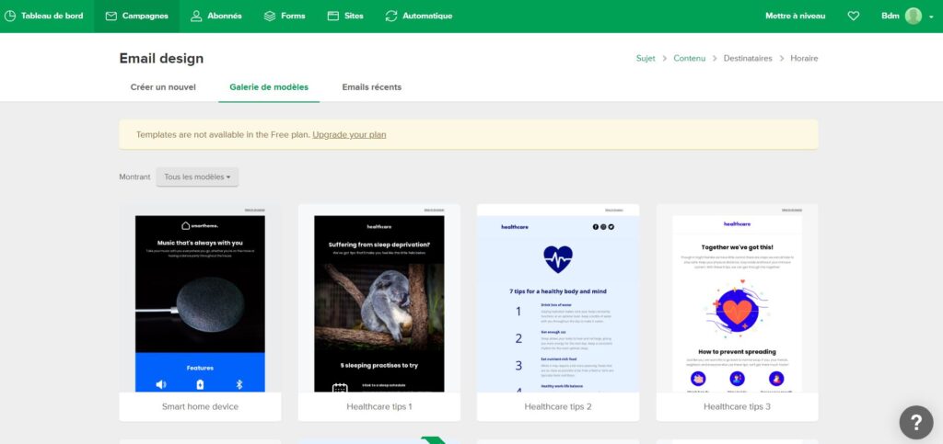Switch to the Créer un nouveau tab

(x=163, y=87)
